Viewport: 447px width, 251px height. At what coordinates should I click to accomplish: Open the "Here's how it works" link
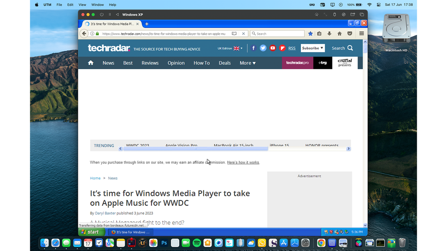click(243, 162)
